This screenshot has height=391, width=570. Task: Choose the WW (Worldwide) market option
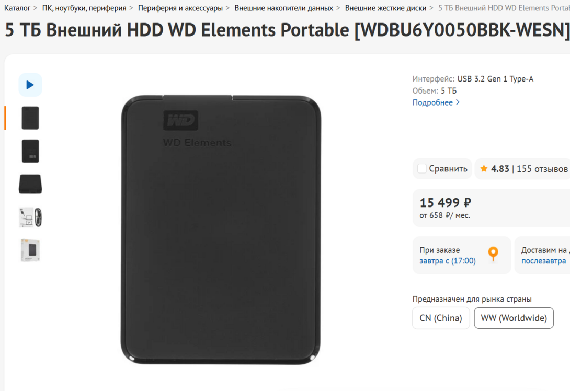(514, 318)
